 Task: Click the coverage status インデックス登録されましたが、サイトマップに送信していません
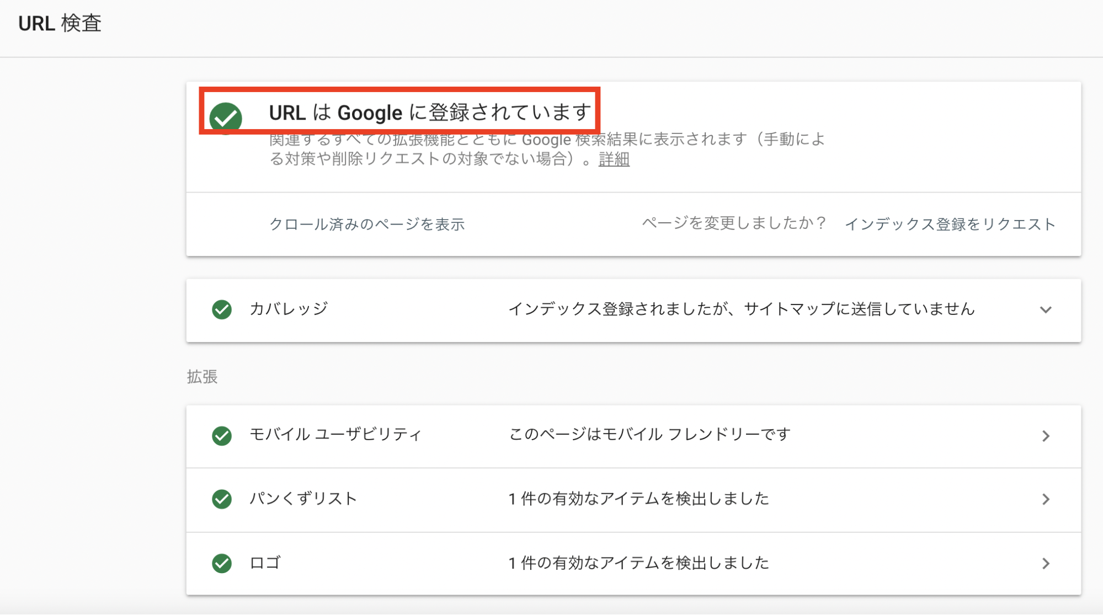tap(741, 309)
